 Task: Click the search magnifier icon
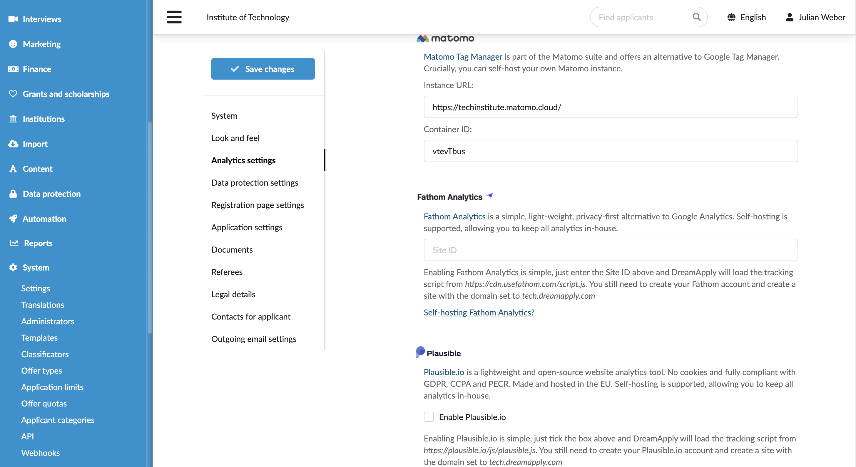tap(696, 17)
